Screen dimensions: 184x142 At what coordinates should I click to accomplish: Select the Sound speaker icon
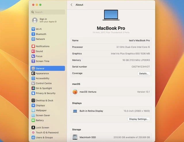33,51
